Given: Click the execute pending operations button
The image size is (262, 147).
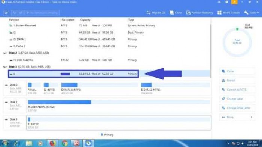Looking at the screenshot, I should pos(42,13).
